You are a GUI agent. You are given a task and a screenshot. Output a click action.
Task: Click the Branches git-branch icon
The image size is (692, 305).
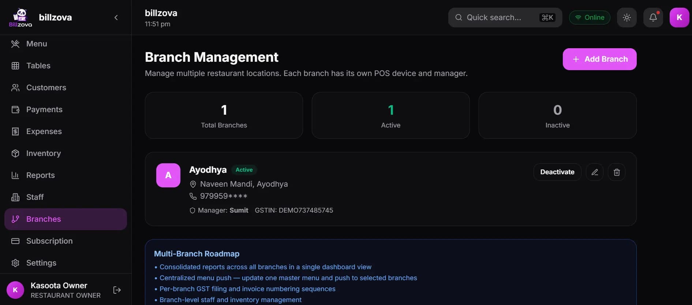(15, 219)
